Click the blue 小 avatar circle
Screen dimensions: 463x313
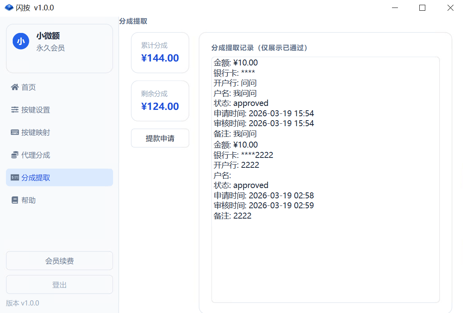click(x=21, y=41)
